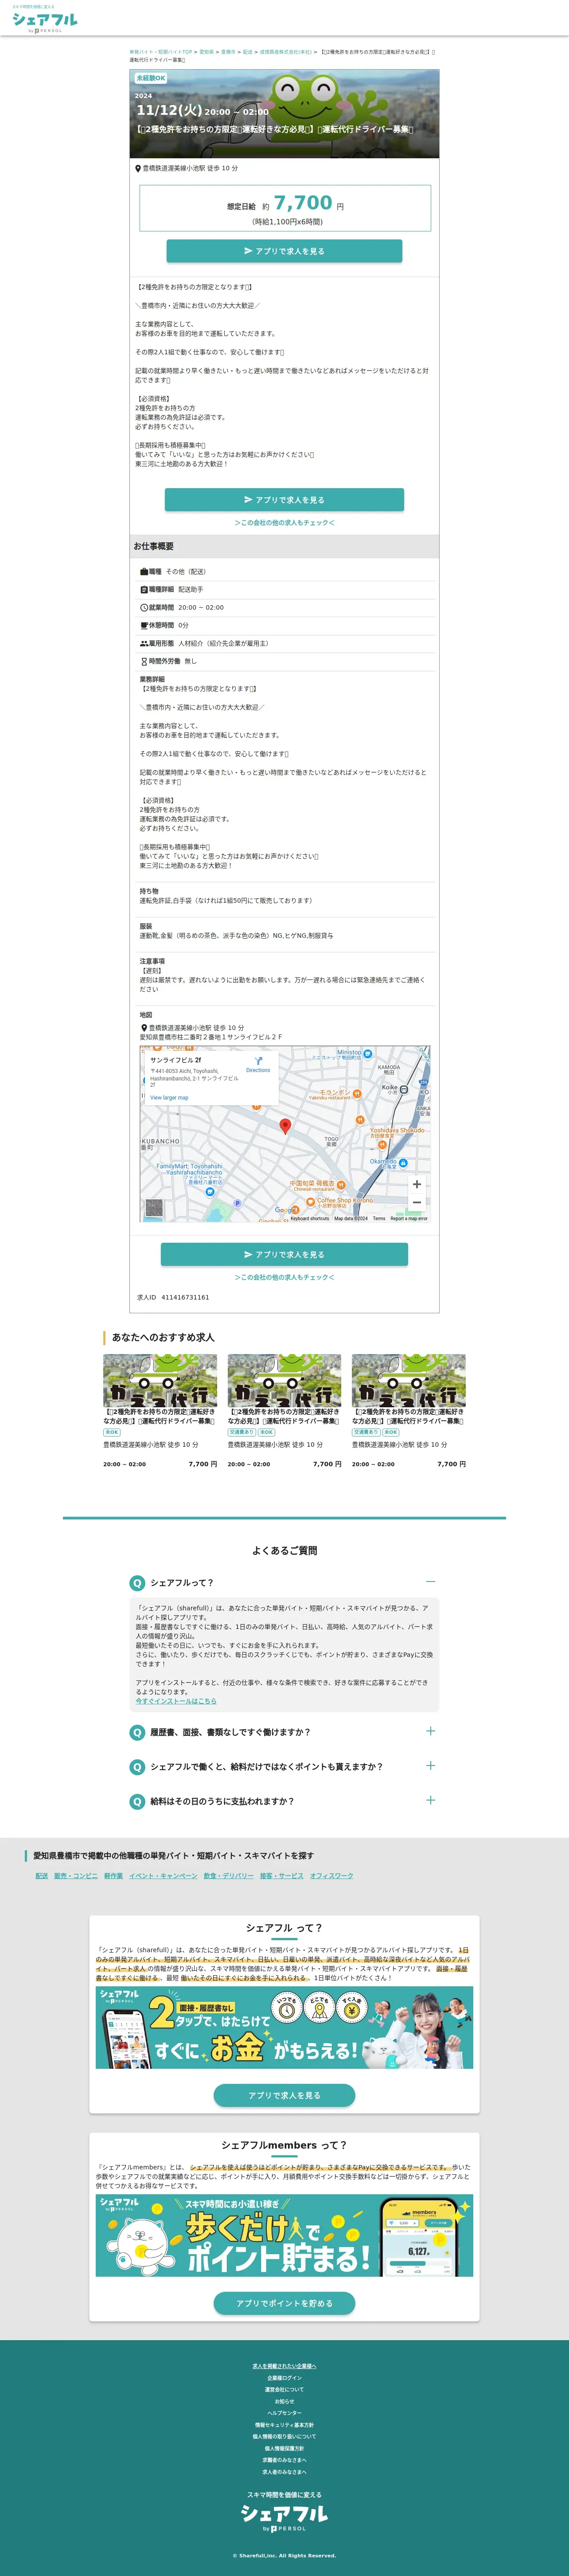Open the map Terms link

click(x=379, y=1218)
